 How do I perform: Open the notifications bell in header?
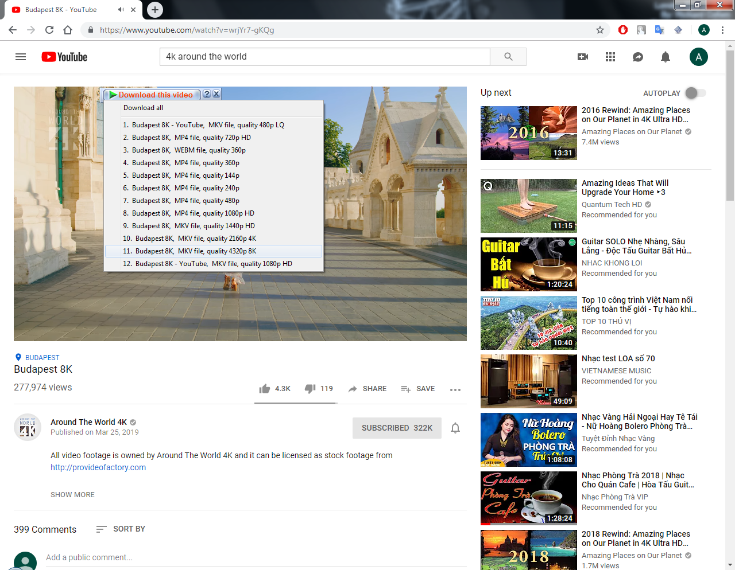[666, 57]
